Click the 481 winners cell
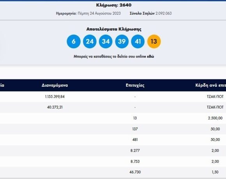 [x=135, y=140]
